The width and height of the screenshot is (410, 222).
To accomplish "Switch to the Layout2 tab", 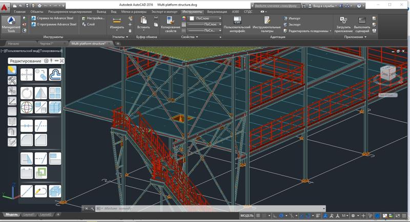I will coord(46,214).
